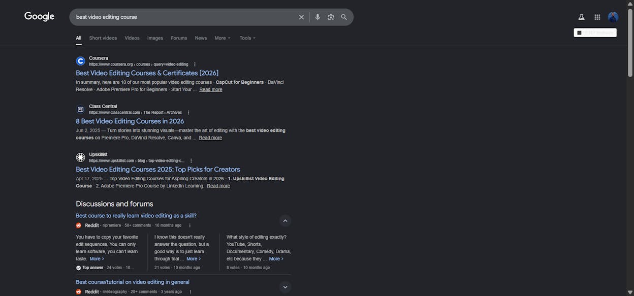The height and width of the screenshot is (296, 634).
Task: Click the SERP extension checkbox in white box
Action: coord(579,32)
